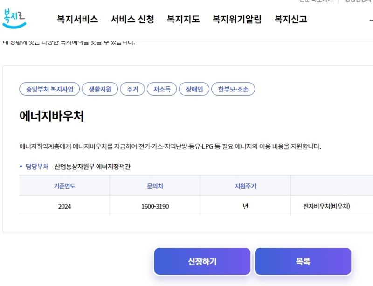Image resolution: width=373 pixels, height=286 pixels.
Task: Click the 복지로 logo
Action: (x=14, y=18)
